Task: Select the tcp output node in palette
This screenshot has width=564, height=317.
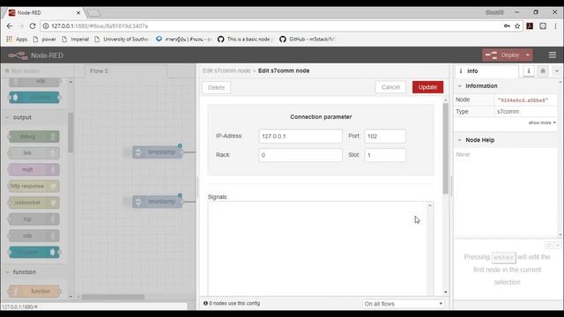Action: [x=34, y=219]
